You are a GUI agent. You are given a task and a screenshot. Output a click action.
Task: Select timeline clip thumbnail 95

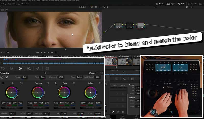click(111, 61)
